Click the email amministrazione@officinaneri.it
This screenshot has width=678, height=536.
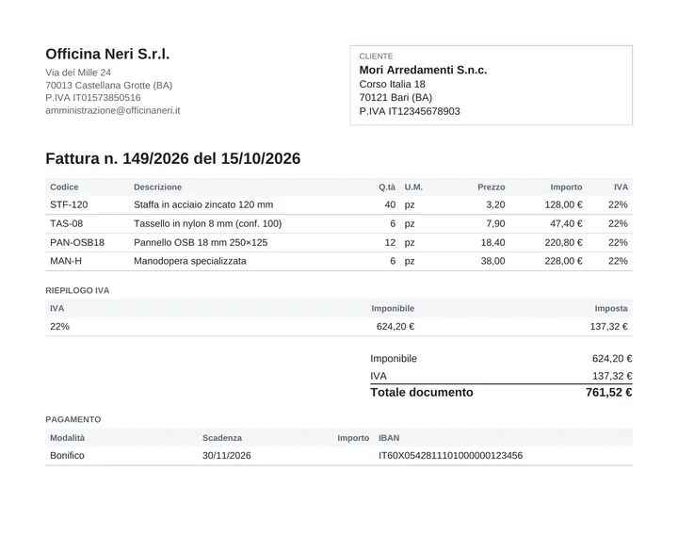112,110
